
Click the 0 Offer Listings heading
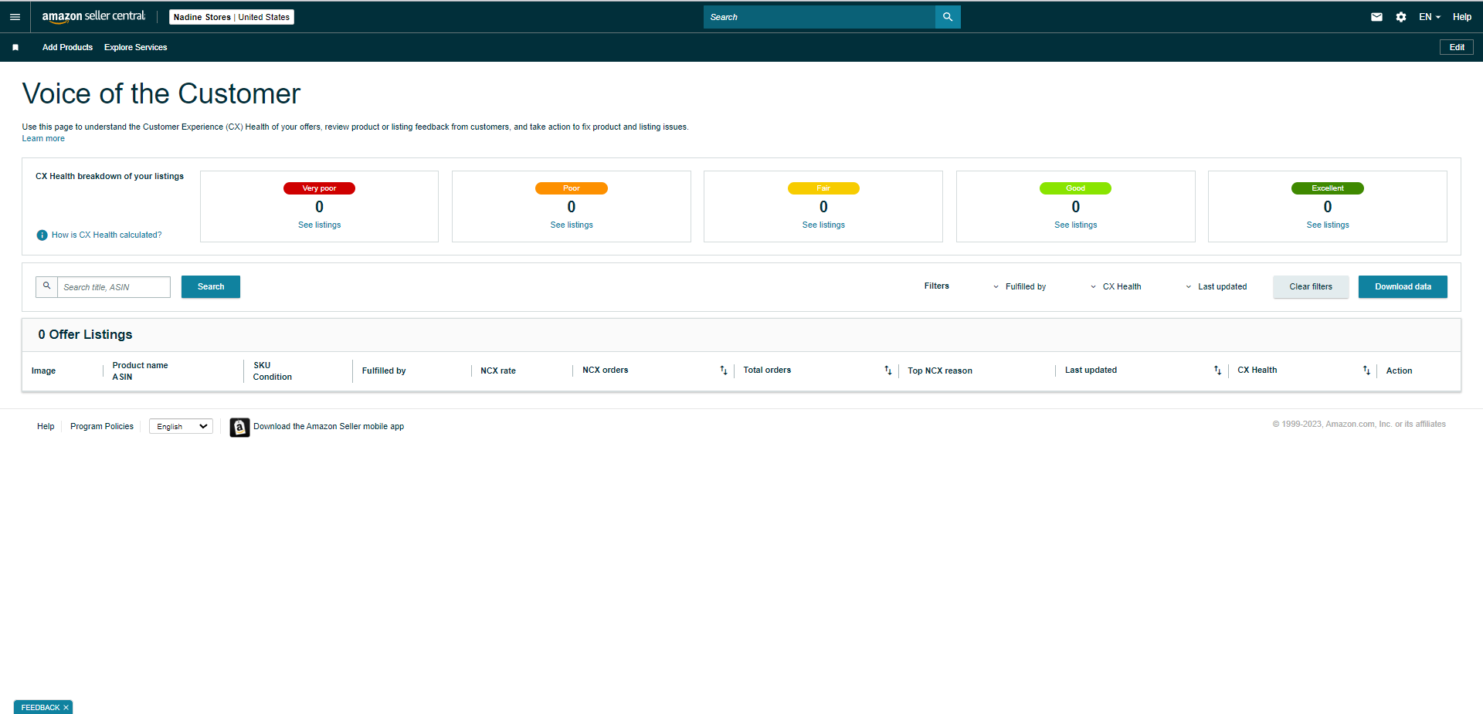click(85, 335)
